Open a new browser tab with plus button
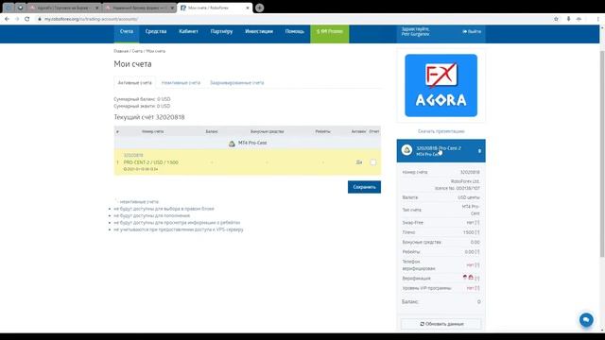Image resolution: width=605 pixels, height=340 pixels. (260, 8)
